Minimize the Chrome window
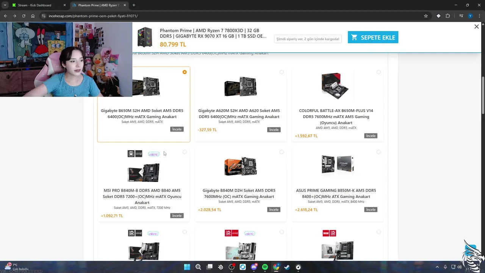 click(x=455, y=5)
